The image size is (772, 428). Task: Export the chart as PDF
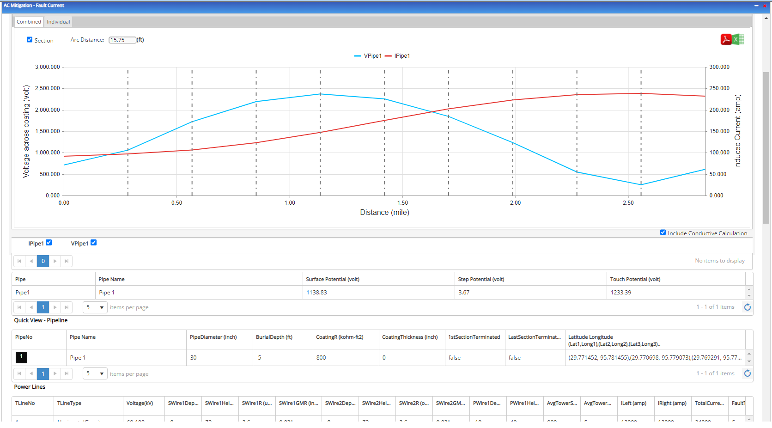726,40
